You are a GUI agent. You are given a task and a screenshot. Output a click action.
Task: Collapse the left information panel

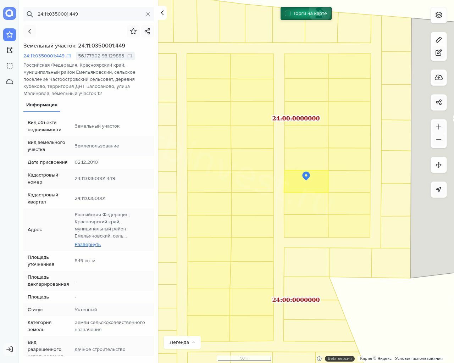[x=162, y=13]
